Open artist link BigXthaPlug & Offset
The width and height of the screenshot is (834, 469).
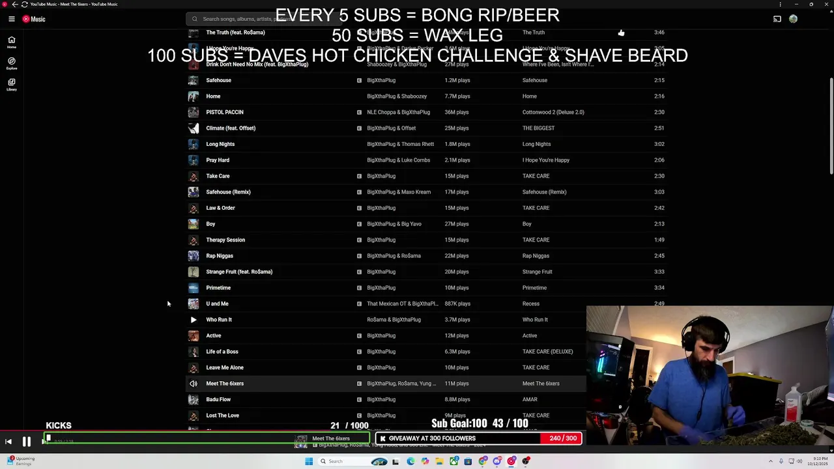[391, 128]
